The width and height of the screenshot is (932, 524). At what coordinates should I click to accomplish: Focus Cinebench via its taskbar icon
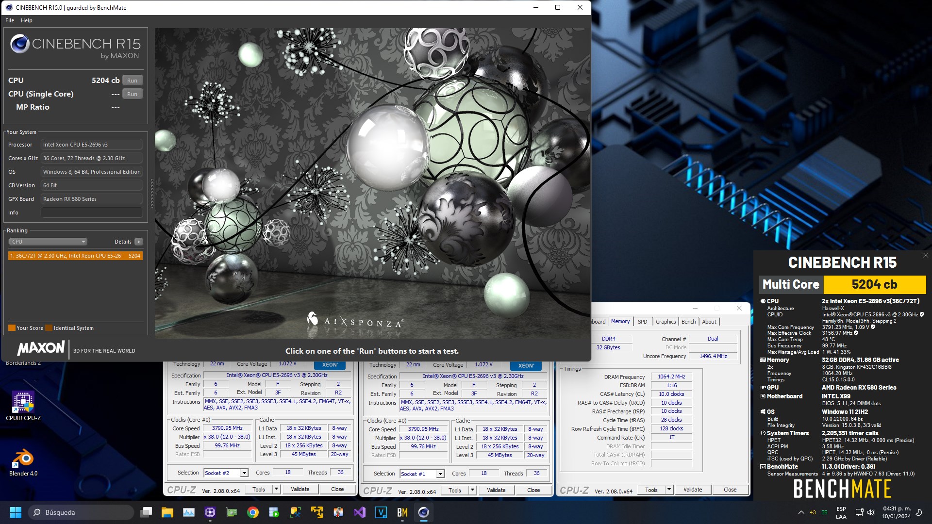(x=424, y=512)
